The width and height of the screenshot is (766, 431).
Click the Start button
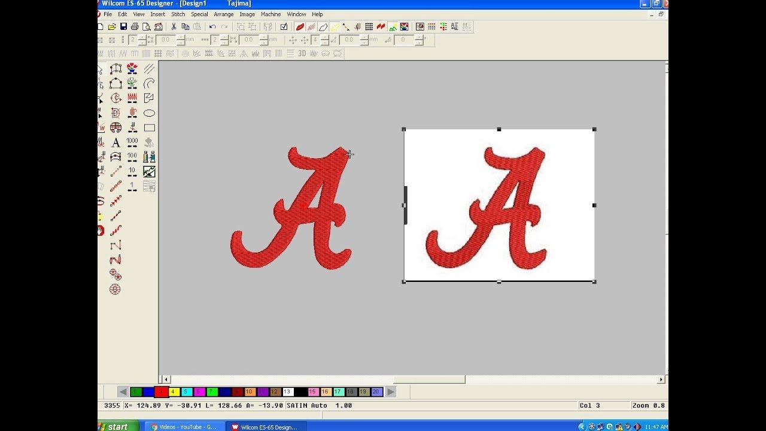118,426
